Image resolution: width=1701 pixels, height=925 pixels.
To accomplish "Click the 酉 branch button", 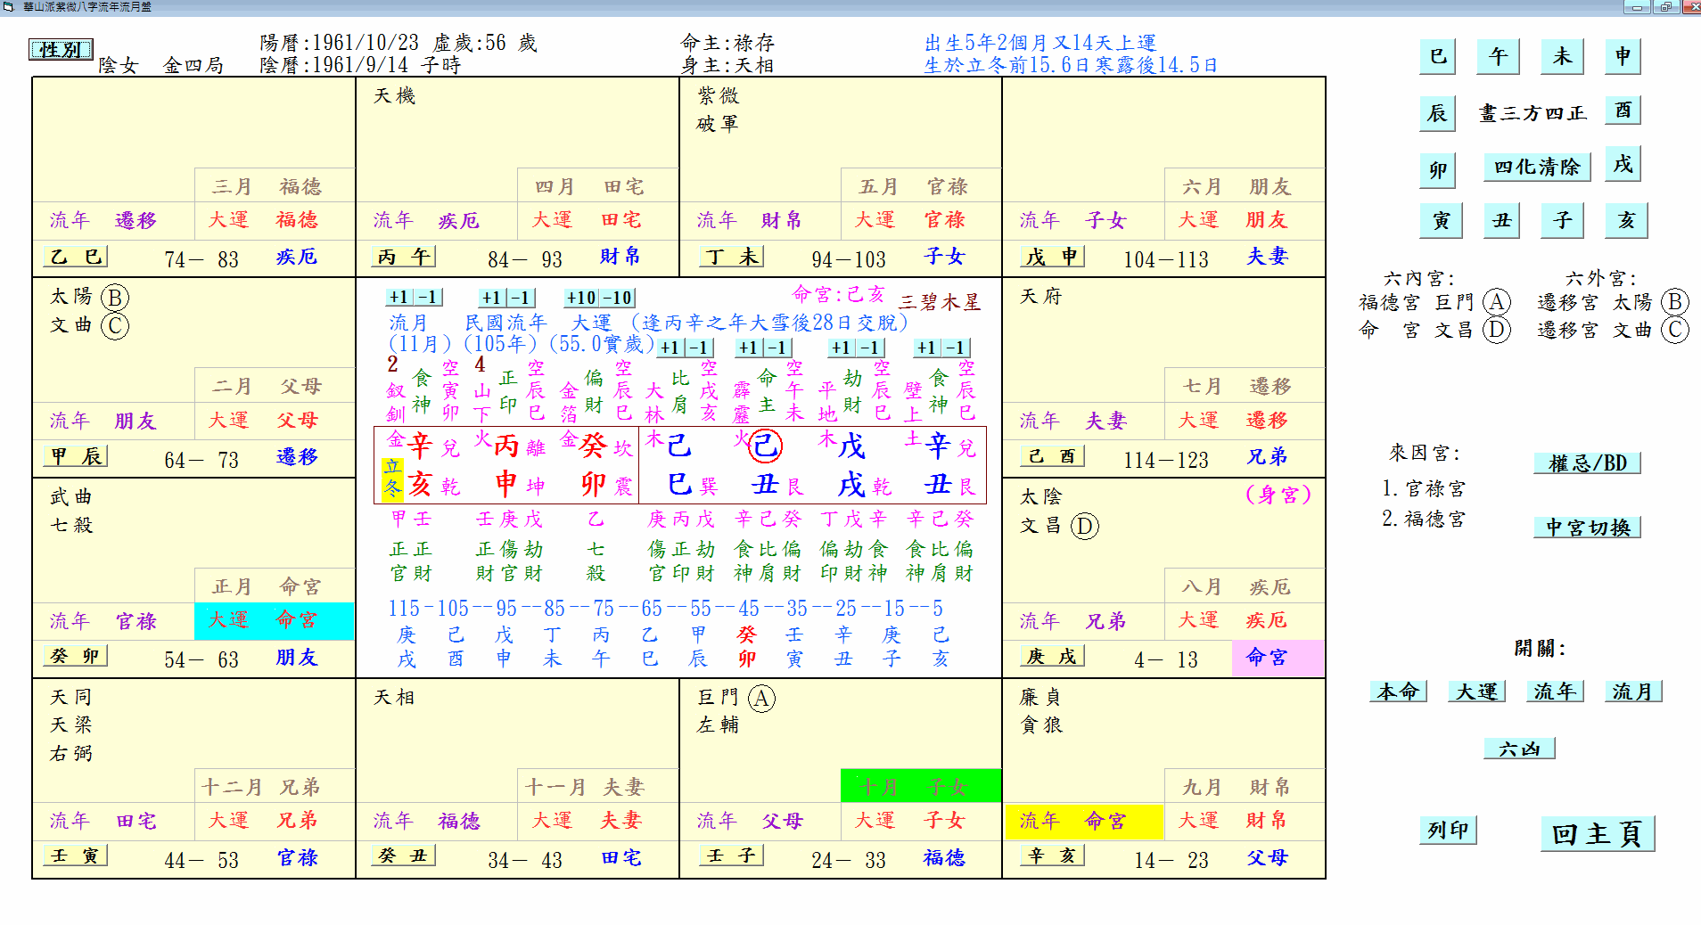I will [x=1622, y=111].
